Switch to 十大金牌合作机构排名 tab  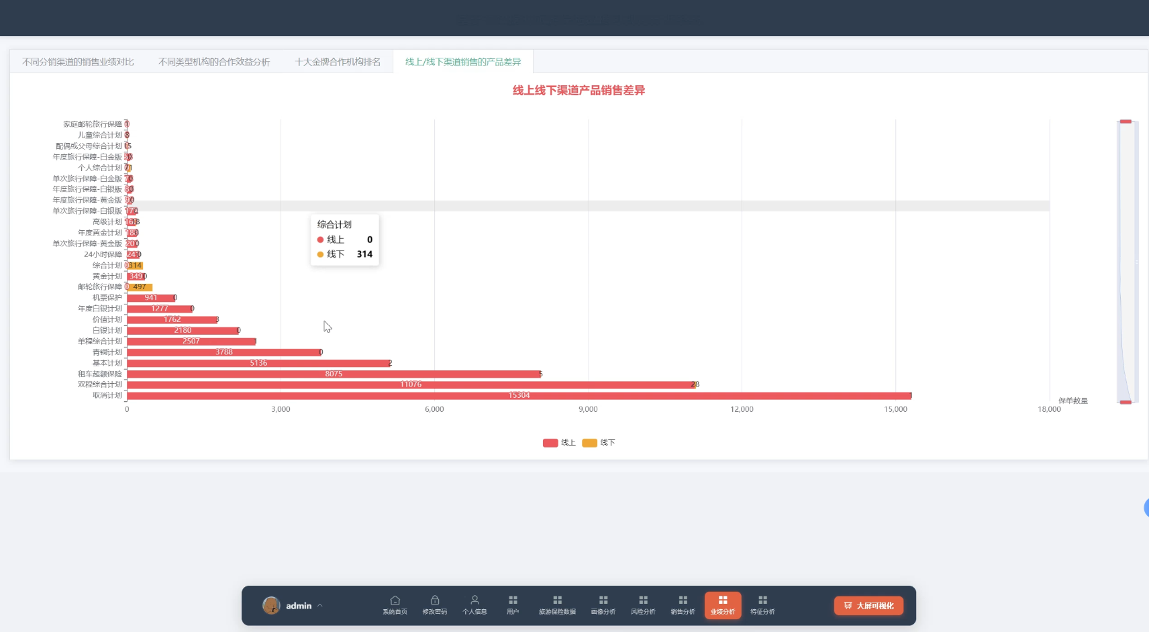[x=338, y=62]
